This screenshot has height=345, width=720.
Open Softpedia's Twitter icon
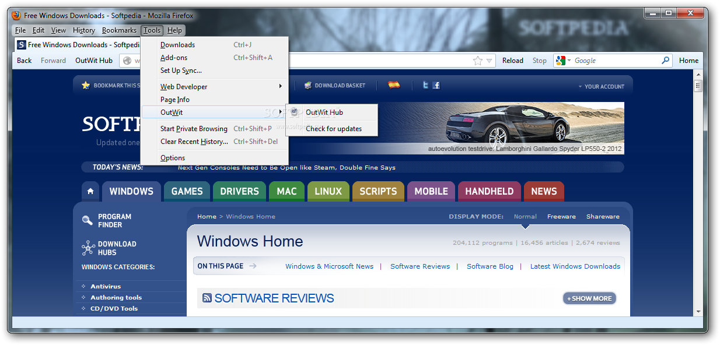click(x=426, y=85)
